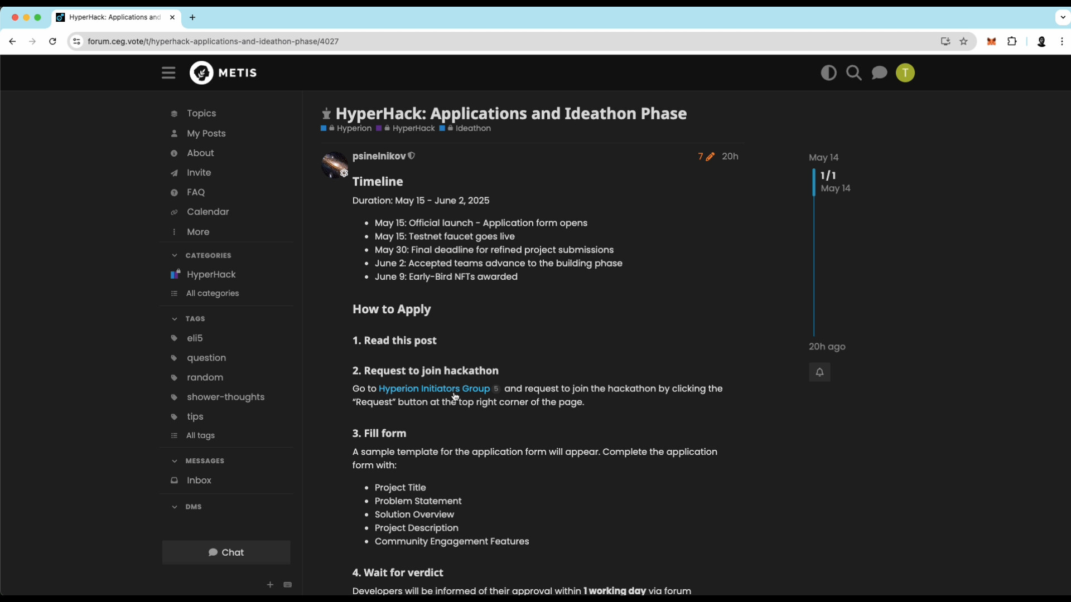Viewport: 1071px width, 602px height.
Task: Open psinelnikov's avatar
Action: 335,165
